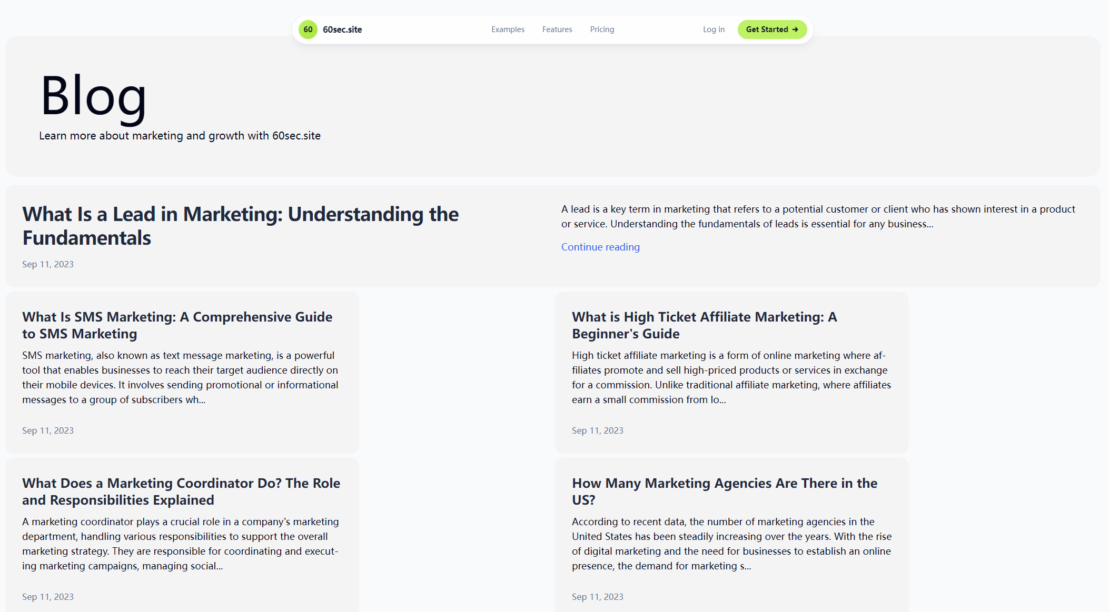This screenshot has height=612, width=1109.
Task: Open Marketing Coordinator role article
Action: (181, 491)
